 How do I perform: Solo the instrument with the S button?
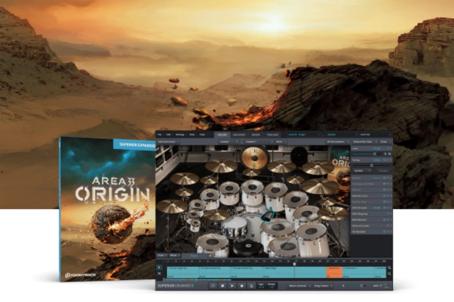386,154
